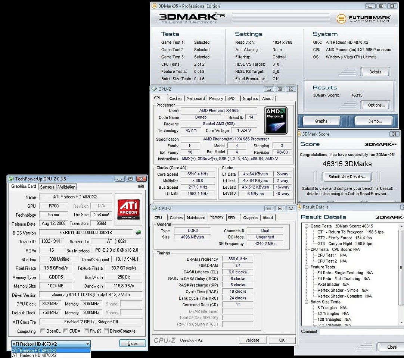Click the ATI Radeon logo image

[x=128, y=209]
